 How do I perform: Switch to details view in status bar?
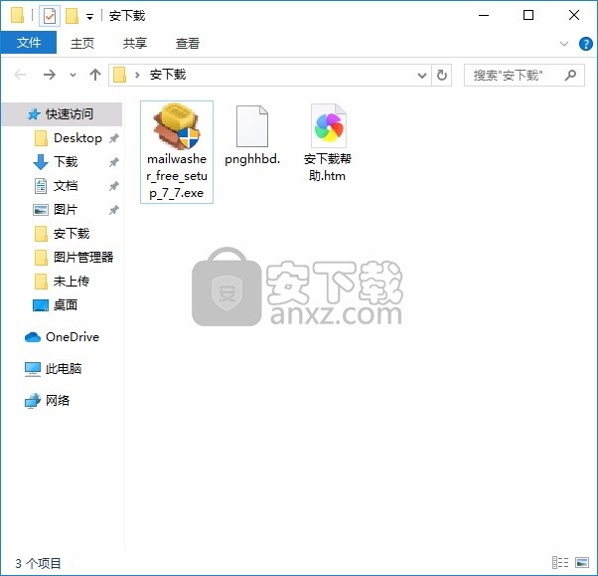[x=560, y=563]
